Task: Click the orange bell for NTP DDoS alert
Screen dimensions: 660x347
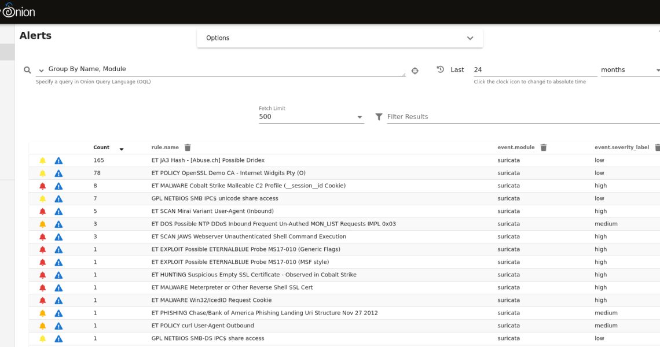Action: pyautogui.click(x=42, y=224)
